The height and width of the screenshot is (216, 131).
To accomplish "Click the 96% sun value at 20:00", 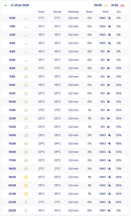I will pos(119,186).
